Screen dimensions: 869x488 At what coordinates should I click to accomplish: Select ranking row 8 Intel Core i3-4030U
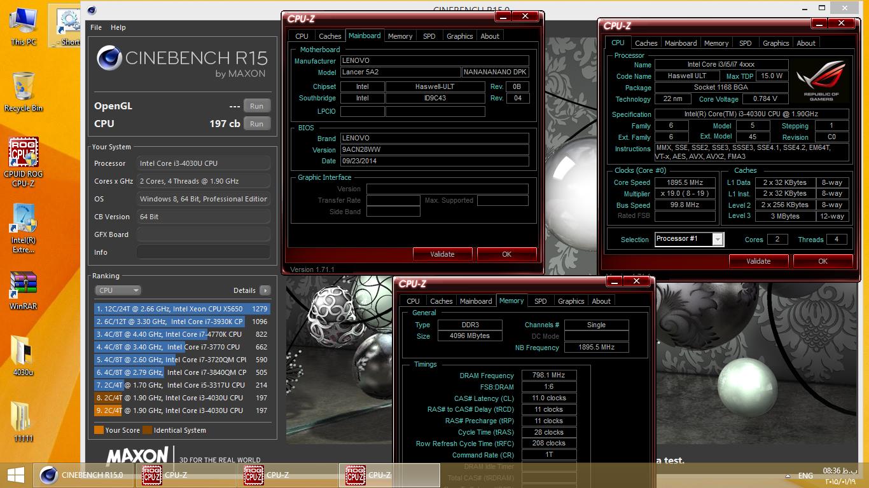tap(182, 398)
